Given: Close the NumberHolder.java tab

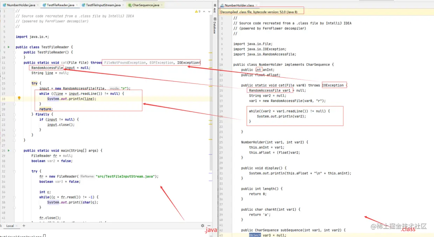Looking at the screenshot, I should (x=37, y=5).
